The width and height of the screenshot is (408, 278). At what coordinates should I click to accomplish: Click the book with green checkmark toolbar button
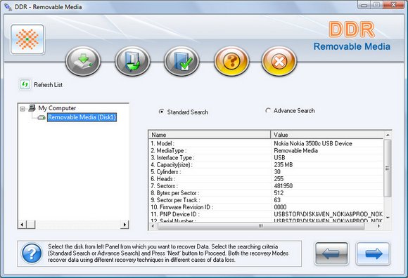181,61
